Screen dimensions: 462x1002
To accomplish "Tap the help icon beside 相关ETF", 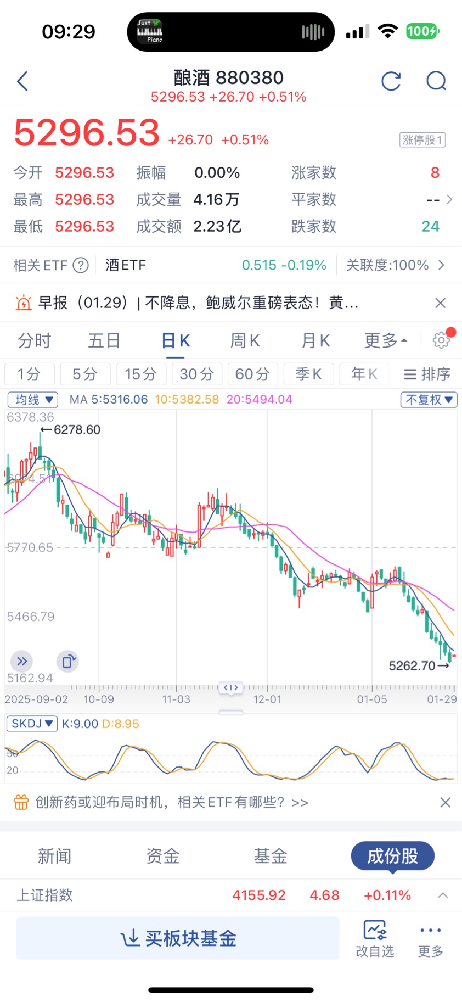I will click(81, 266).
